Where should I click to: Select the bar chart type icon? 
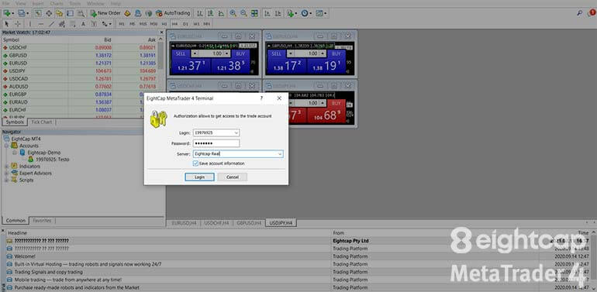pos(200,13)
